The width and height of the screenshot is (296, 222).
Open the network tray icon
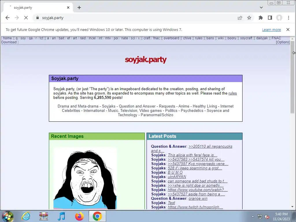coord(260,217)
